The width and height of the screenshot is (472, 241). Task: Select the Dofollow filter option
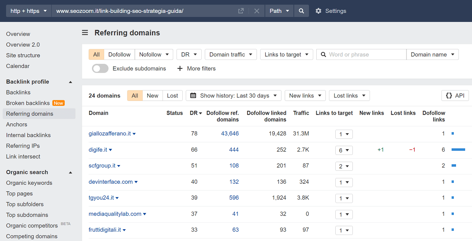[x=119, y=55]
